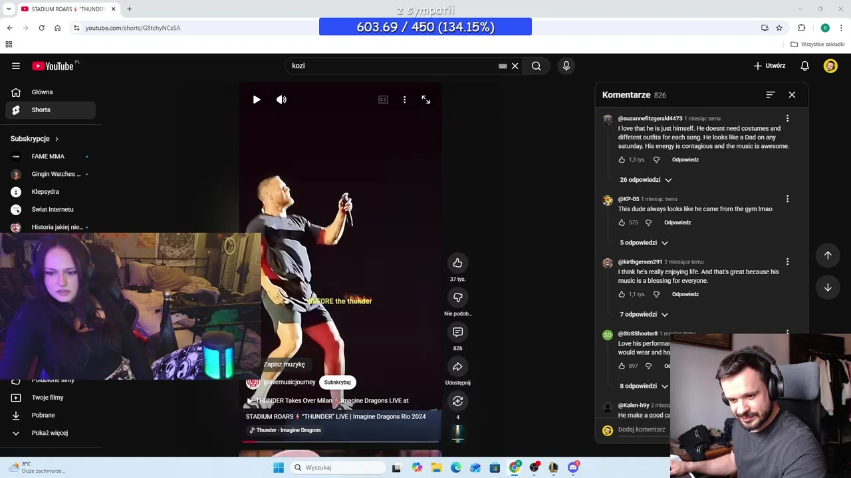
Task: Open the Gingin Watches subscription
Action: (51, 174)
